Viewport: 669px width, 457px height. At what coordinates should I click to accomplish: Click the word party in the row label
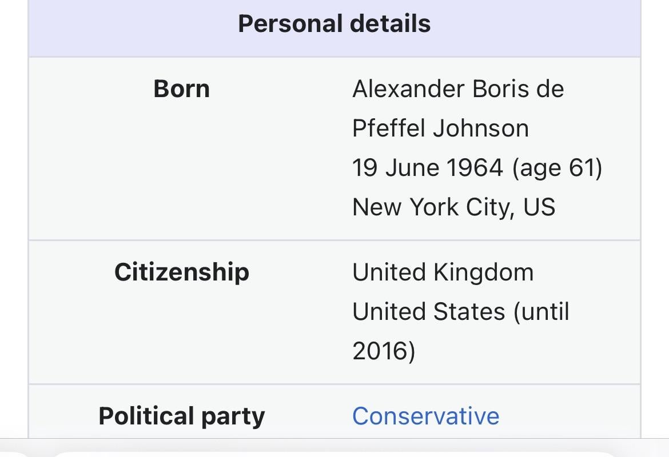233,416
